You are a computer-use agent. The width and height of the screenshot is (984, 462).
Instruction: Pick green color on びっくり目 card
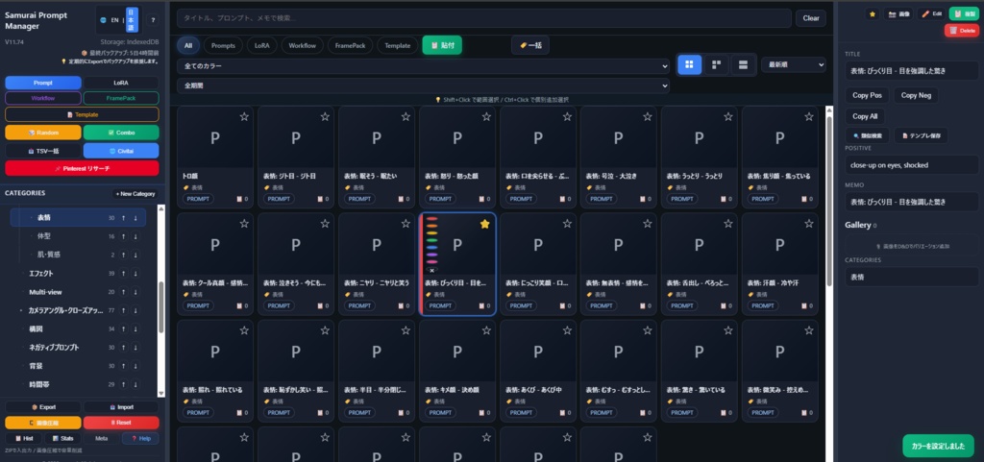(431, 240)
